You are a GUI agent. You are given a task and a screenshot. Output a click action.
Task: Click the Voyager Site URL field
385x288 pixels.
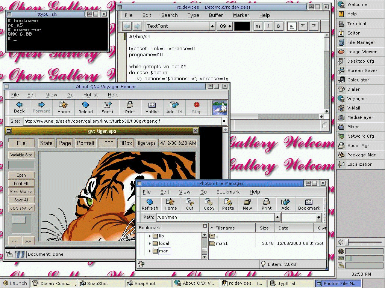[x=122, y=121]
